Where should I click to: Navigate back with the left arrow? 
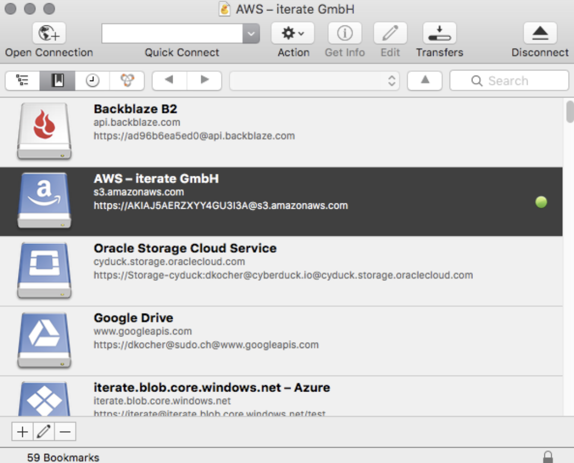point(169,81)
